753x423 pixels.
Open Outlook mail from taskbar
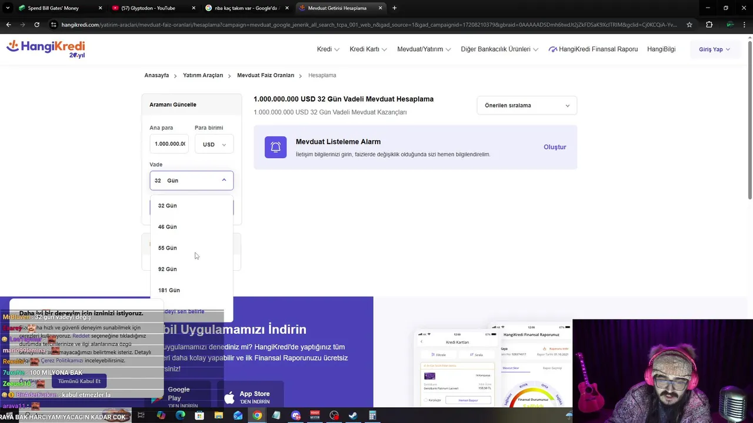click(238, 415)
